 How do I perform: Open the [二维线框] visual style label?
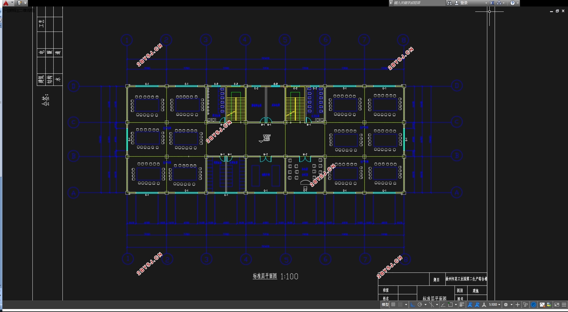click(x=27, y=11)
